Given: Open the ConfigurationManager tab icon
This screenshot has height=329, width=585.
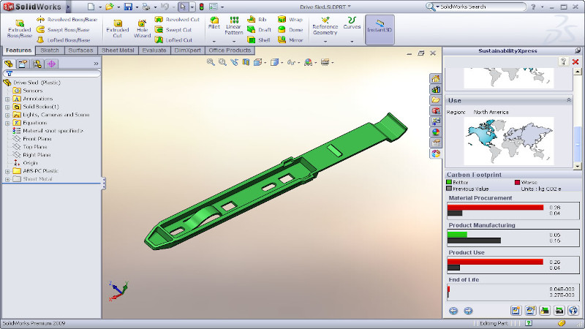Looking at the screenshot, I should point(37,64).
